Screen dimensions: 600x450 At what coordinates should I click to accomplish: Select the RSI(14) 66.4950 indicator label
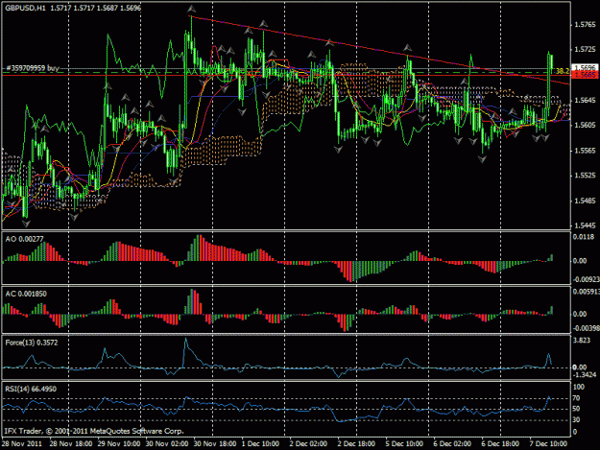[x=31, y=389]
